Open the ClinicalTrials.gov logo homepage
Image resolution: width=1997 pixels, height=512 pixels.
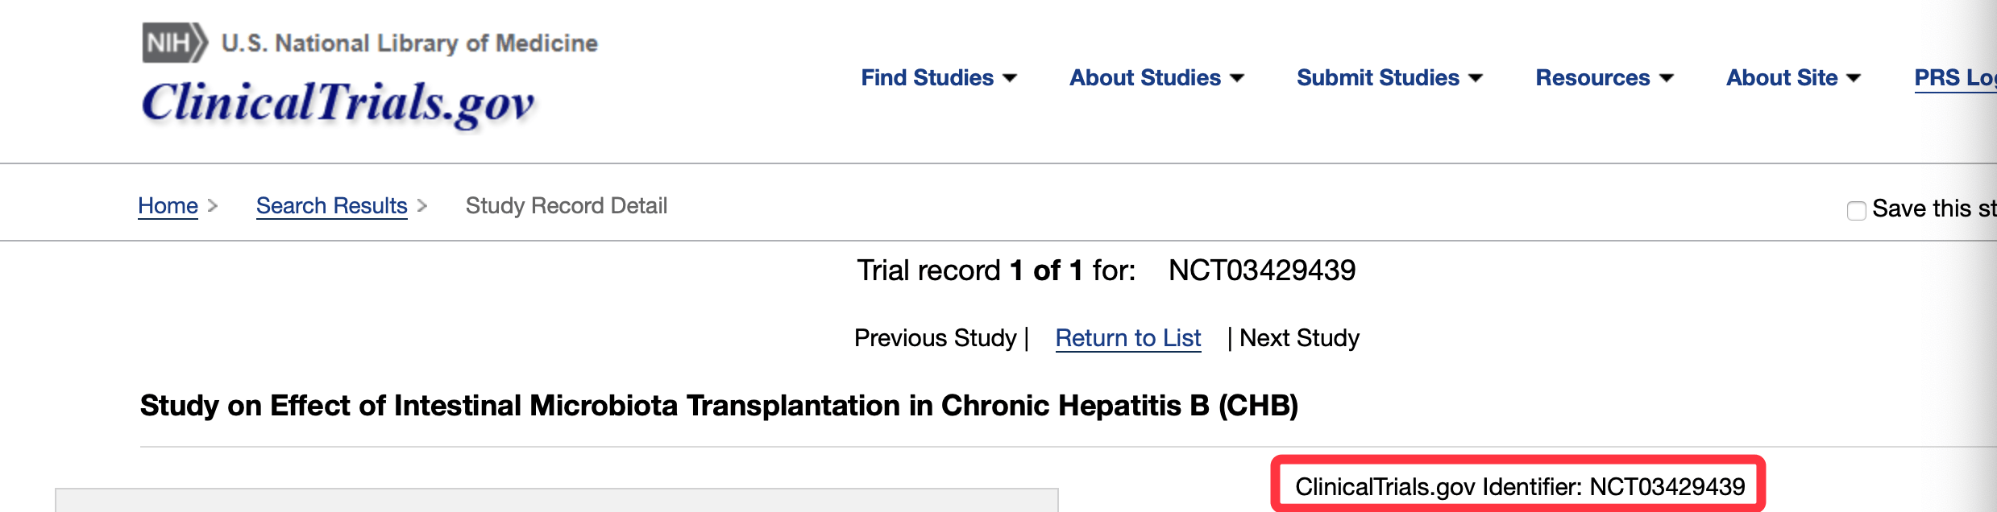(338, 104)
